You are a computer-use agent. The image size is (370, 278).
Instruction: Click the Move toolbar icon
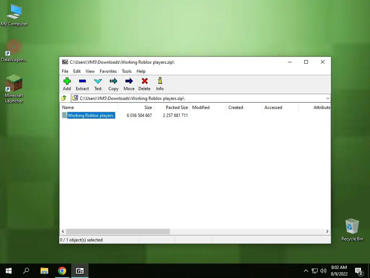pos(129,84)
